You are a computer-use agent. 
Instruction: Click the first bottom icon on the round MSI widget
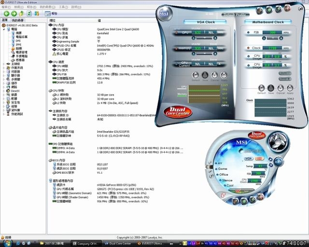(236, 201)
